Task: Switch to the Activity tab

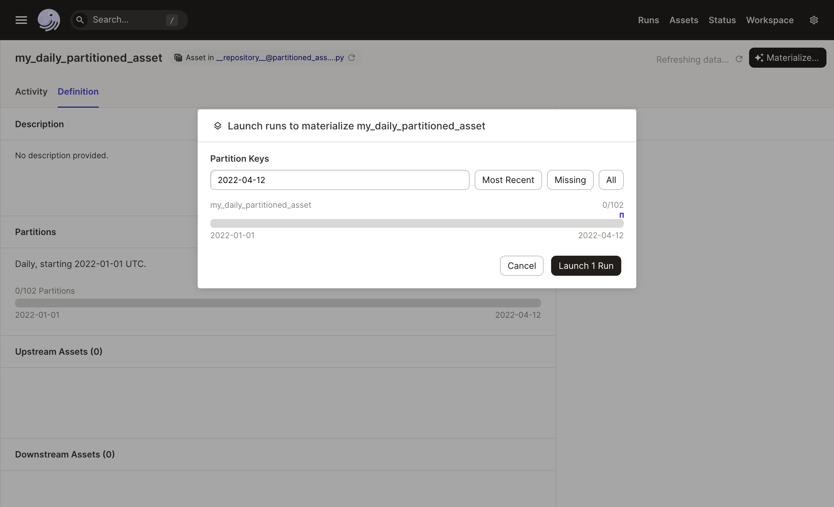Action: (x=31, y=91)
